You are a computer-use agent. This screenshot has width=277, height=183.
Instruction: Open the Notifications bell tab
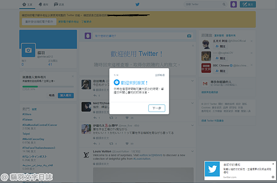tap(43, 5)
